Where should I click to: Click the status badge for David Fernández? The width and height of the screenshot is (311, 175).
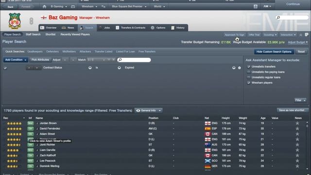pyautogui.click(x=30, y=128)
